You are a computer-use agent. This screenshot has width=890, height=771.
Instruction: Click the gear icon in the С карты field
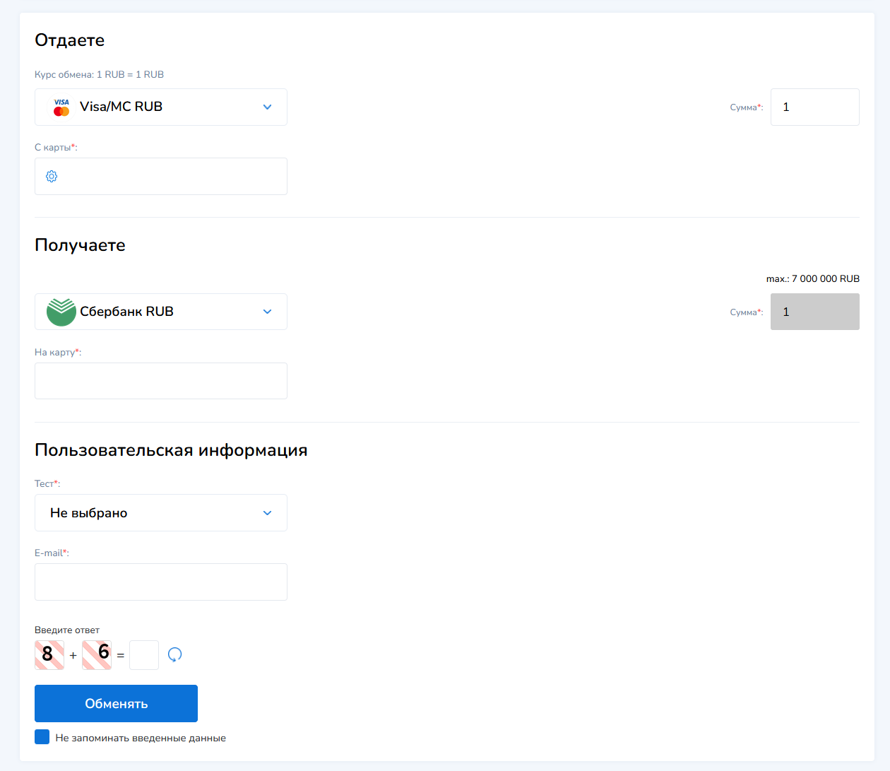52,177
